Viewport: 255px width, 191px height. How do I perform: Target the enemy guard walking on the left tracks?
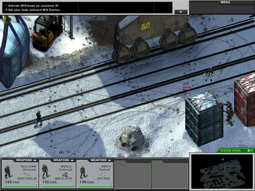pyautogui.click(x=39, y=119)
